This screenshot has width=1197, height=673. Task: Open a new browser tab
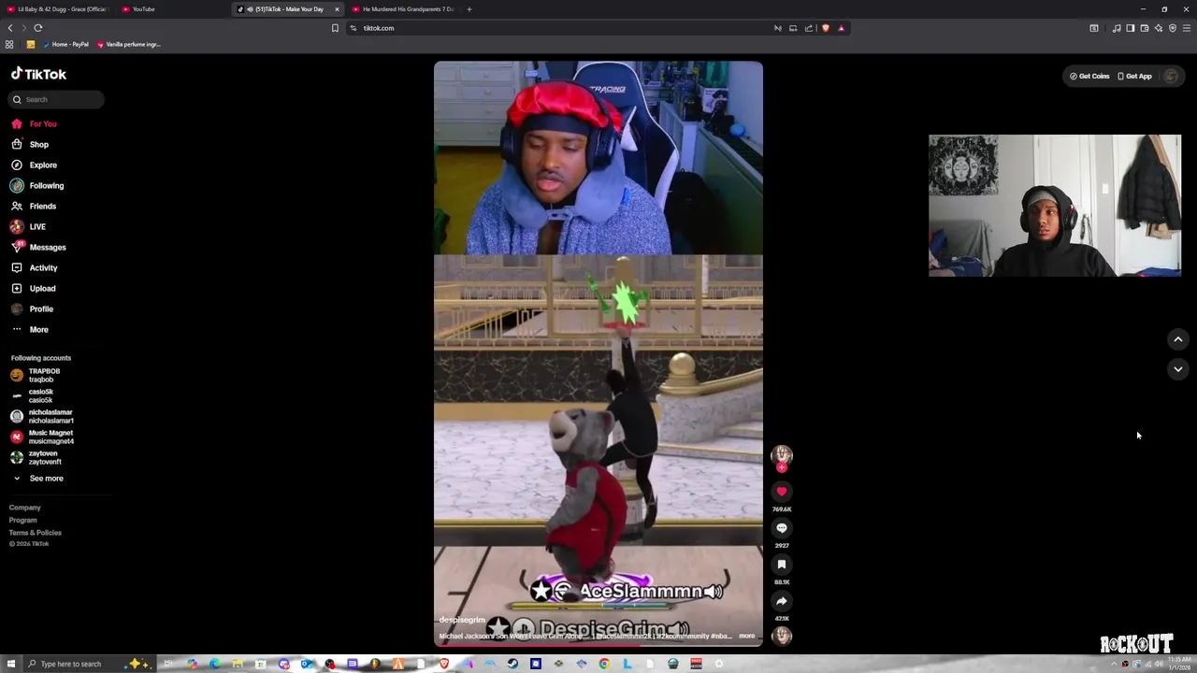point(469,9)
